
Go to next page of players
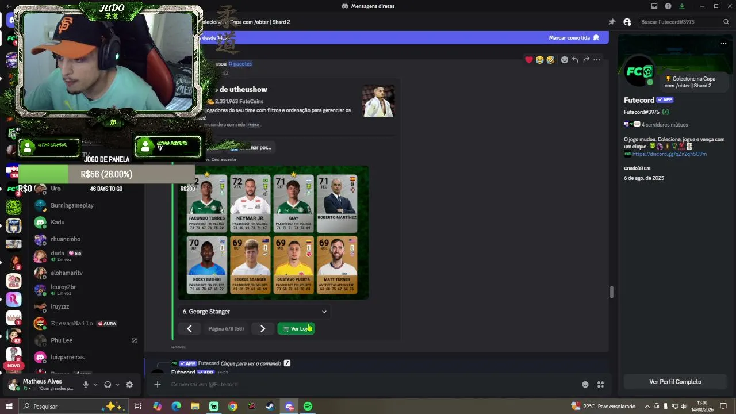pyautogui.click(x=263, y=328)
